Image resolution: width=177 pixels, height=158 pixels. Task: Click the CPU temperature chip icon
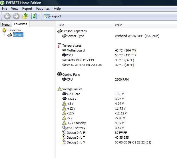[x=64, y=55]
